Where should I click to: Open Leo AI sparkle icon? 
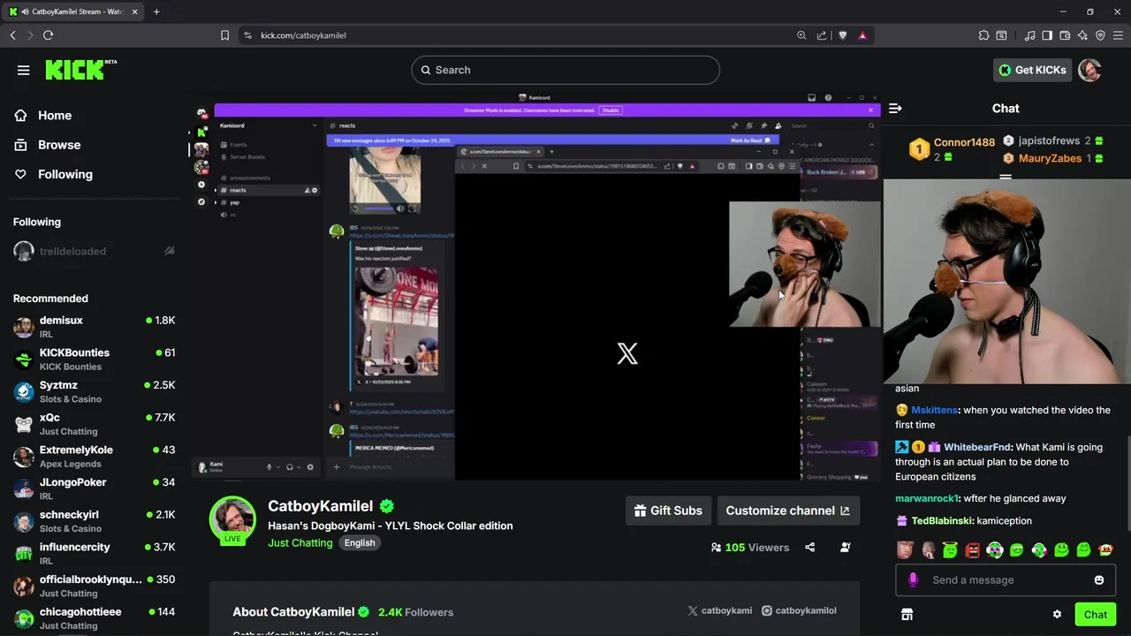pyautogui.click(x=1082, y=35)
